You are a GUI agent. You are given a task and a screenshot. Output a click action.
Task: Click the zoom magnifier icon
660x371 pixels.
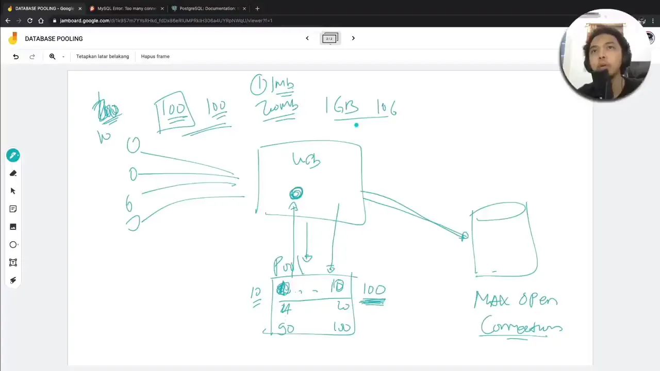coord(52,57)
